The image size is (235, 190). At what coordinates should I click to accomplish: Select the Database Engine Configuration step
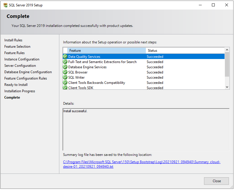pyautogui.click(x=28, y=72)
